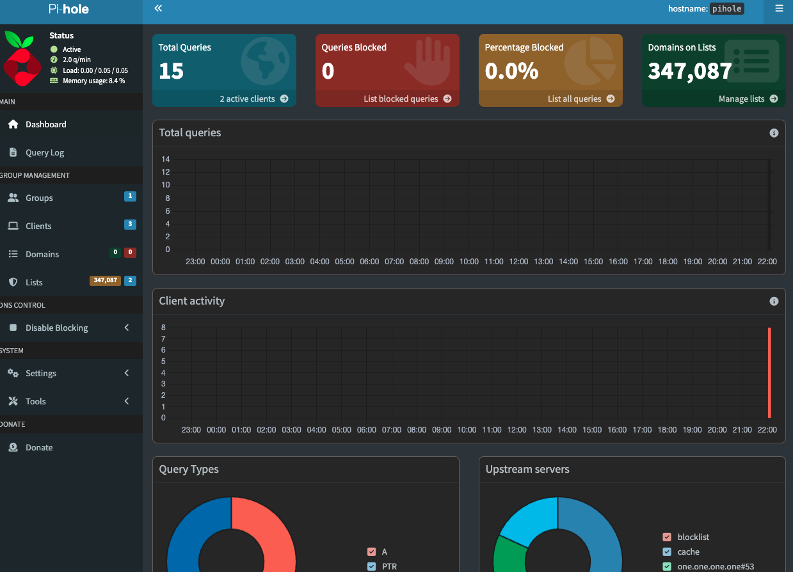Viewport: 793px width, 572px height.
Task: Click the Pi-hole raspberry logo
Action: [22, 59]
